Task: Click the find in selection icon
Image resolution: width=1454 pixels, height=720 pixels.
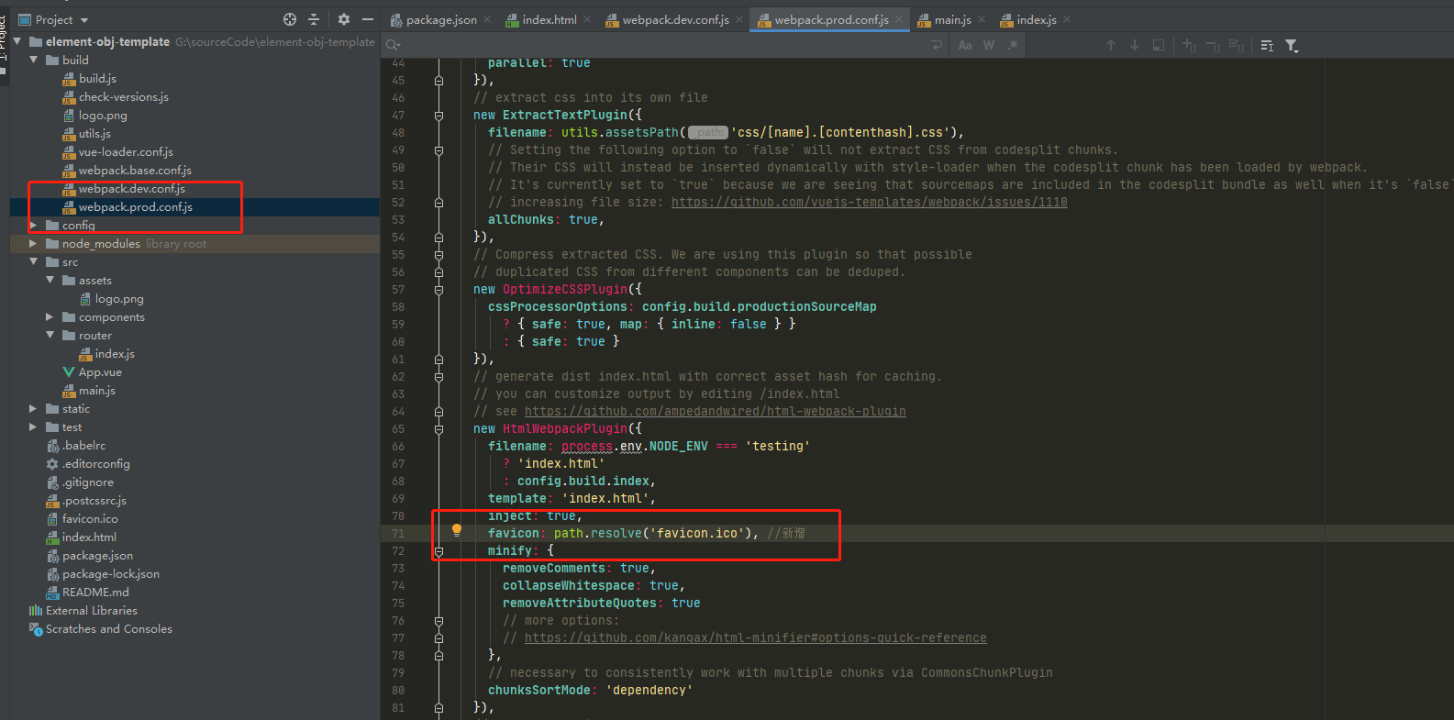Action: coord(1159,45)
